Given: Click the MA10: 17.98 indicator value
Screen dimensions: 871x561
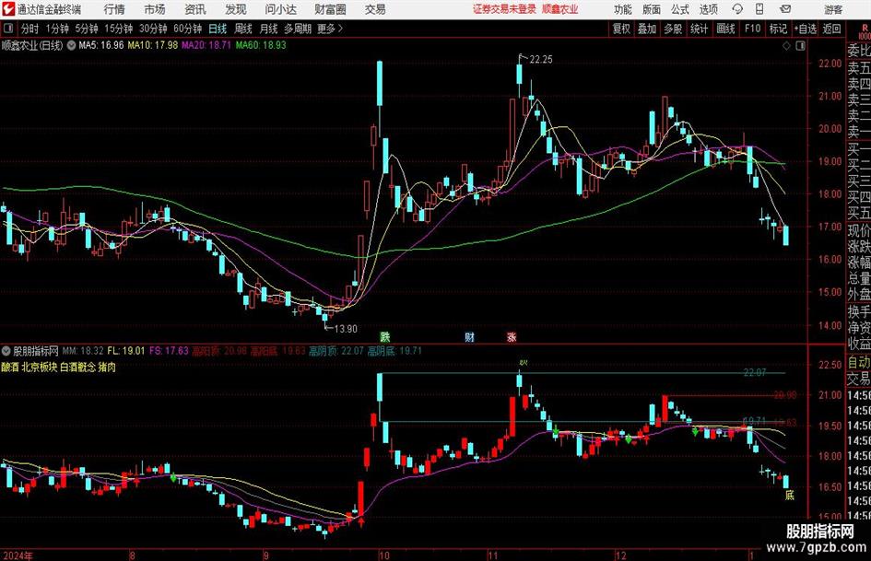Looking at the screenshot, I should (153, 45).
